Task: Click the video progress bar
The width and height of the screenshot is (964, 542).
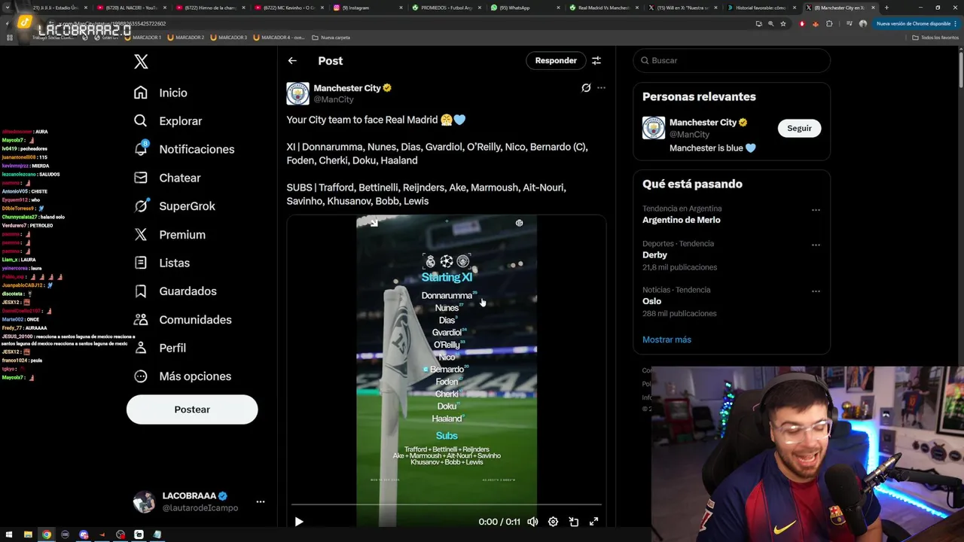Action: tap(447, 504)
